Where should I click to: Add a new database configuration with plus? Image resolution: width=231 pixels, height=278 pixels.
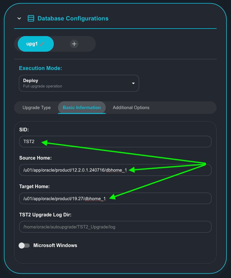click(x=74, y=44)
